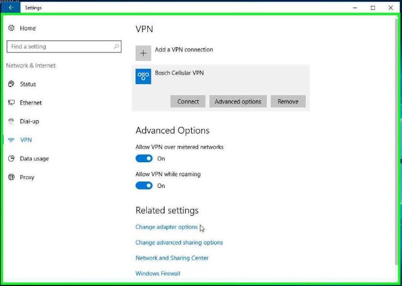This screenshot has width=402, height=286.
Task: Open Network and Sharing Center link
Action: tap(172, 258)
